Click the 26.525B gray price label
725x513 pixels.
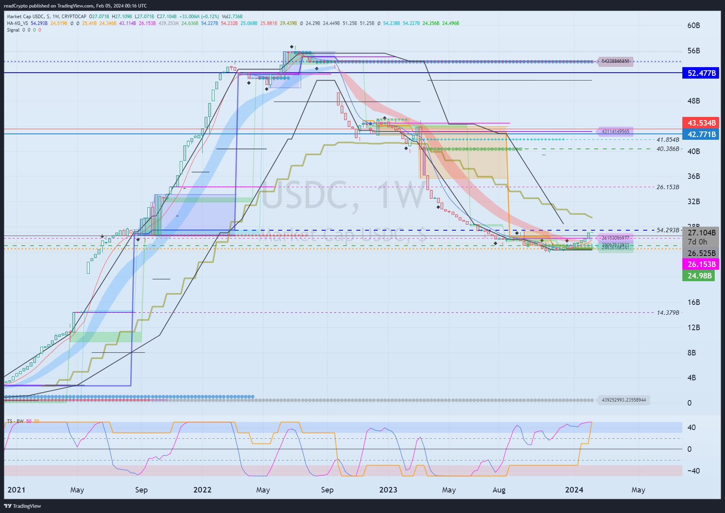701,253
